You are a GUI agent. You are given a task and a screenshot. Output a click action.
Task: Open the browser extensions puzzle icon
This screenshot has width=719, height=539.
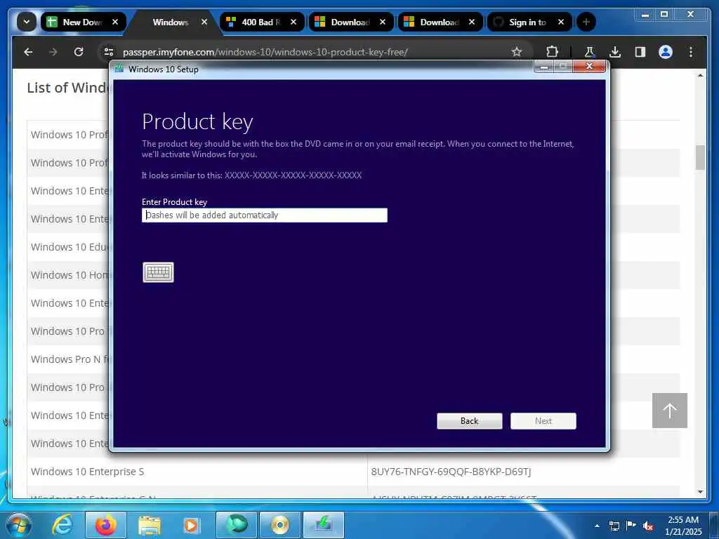tap(552, 52)
